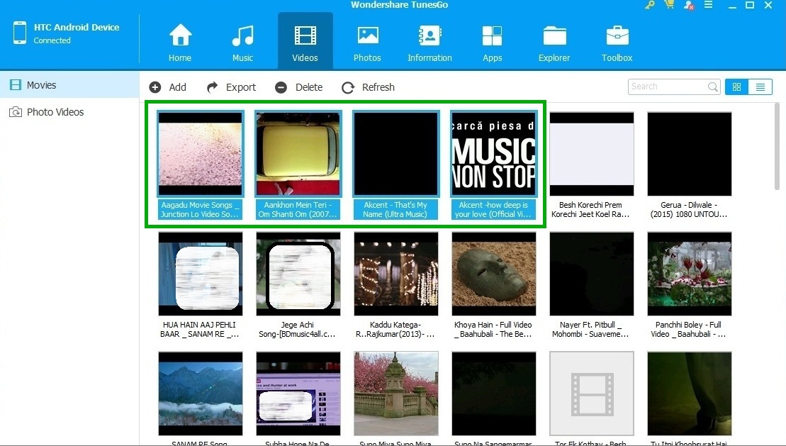Open the Explorer file browser
Image resolution: width=786 pixels, height=446 pixels.
click(554, 43)
